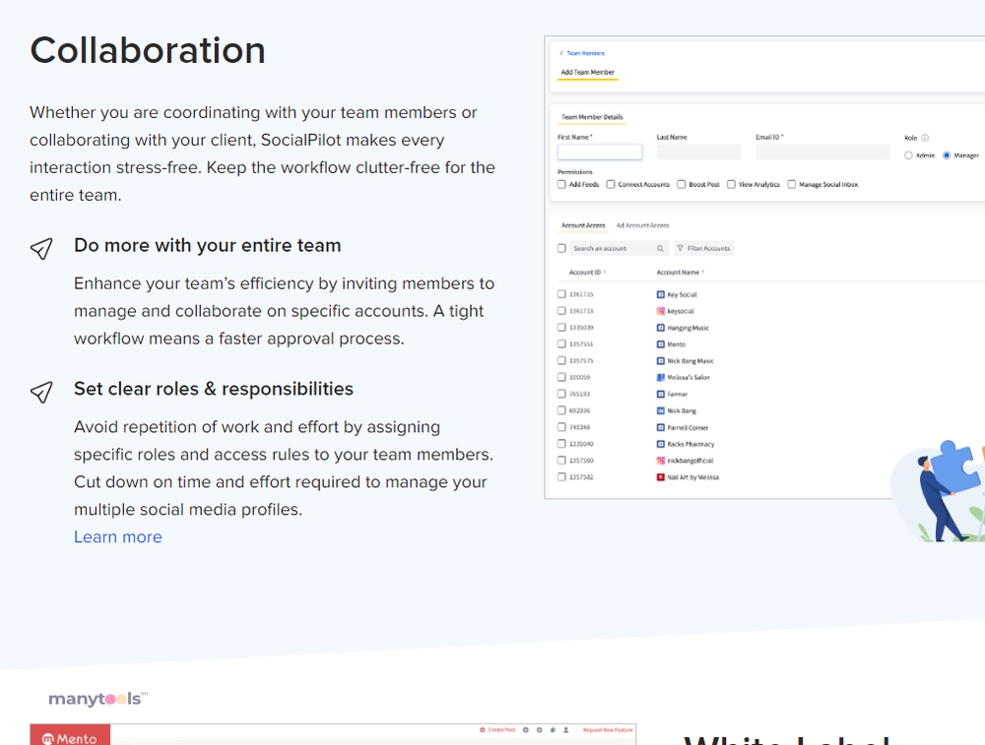This screenshot has width=985, height=745.
Task: Select the Manager role radio button
Action: 947,155
